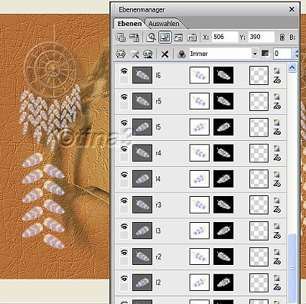Toggle the eye icon for layer l2

click(124, 279)
